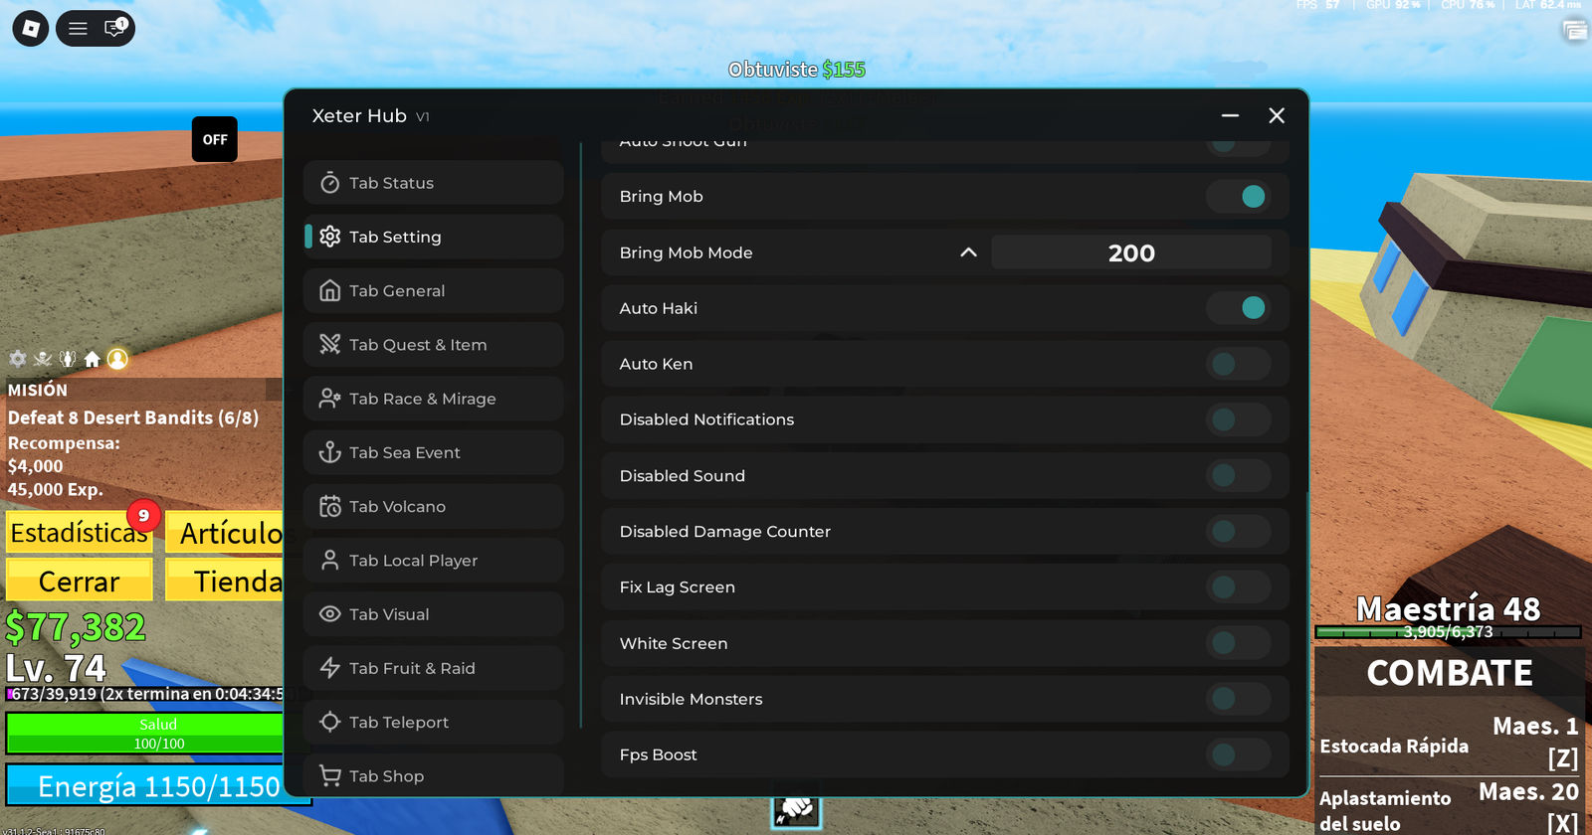Click the mission text Defeat 8 Desert Bandits
The image size is (1592, 835).
coord(133,417)
